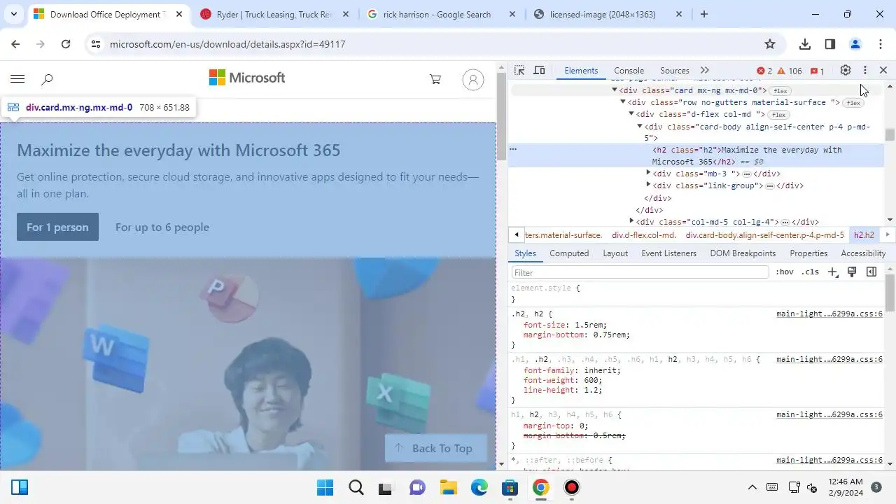The height and width of the screenshot is (504, 896).
Task: Switch to the Sources tab
Action: tap(675, 71)
